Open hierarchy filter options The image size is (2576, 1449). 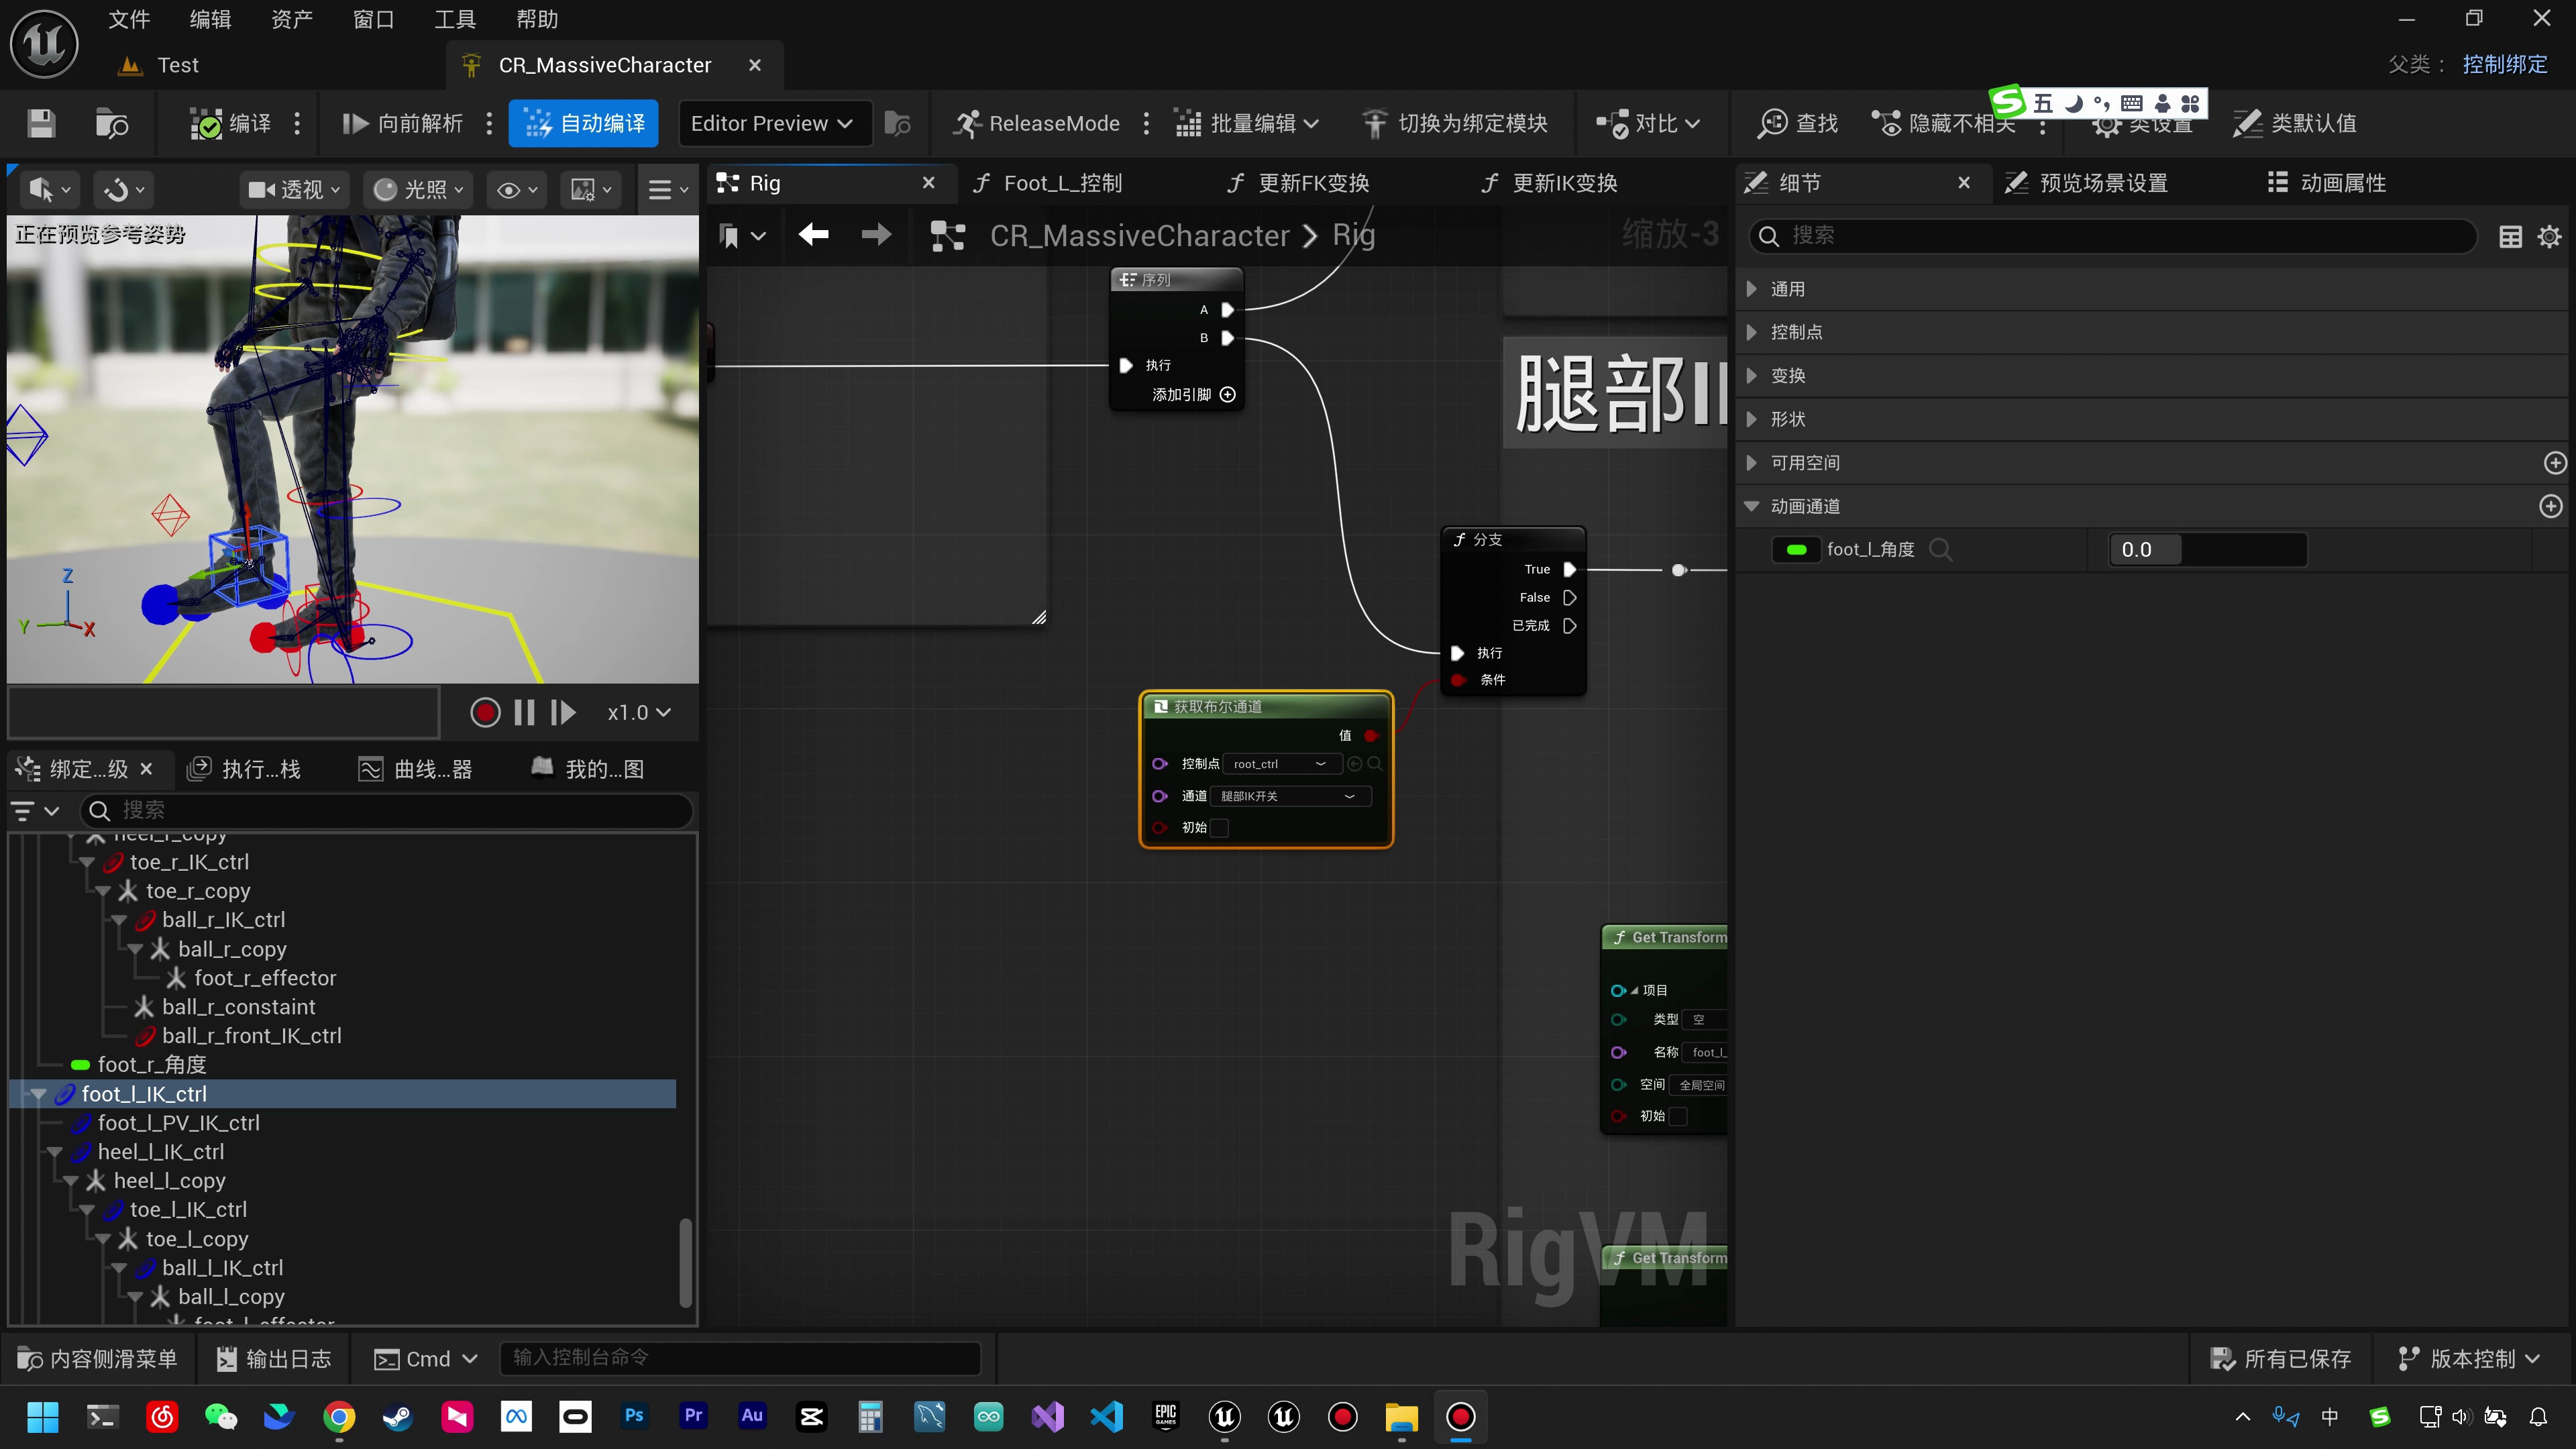click(34, 810)
